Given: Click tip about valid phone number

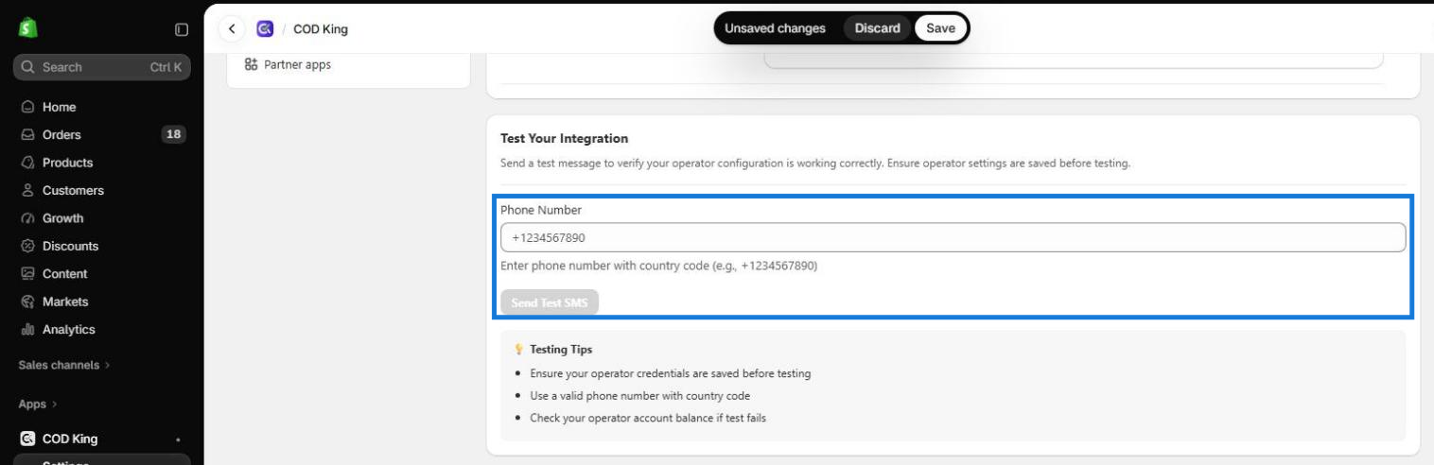Looking at the screenshot, I should point(640,395).
